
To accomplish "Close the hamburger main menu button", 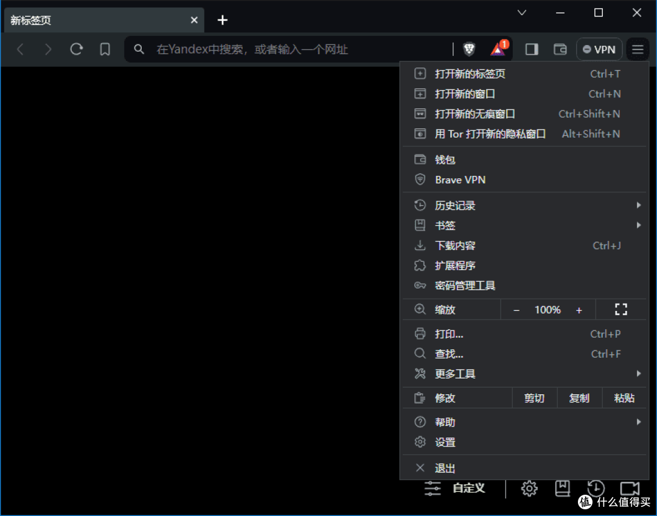I will 638,49.
